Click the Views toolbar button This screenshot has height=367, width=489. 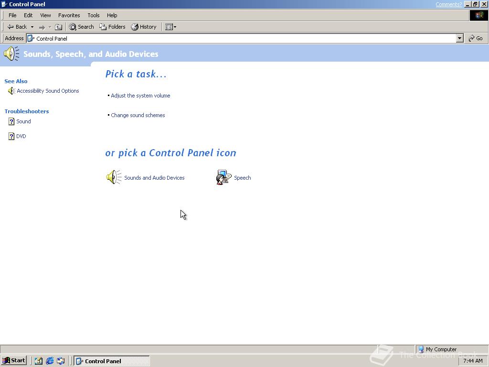[x=170, y=27]
